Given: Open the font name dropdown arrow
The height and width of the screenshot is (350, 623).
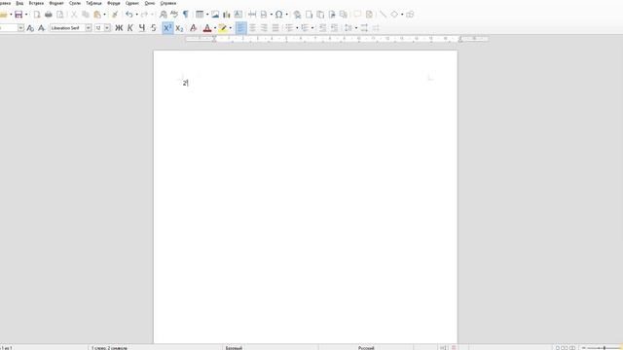Looking at the screenshot, I should point(89,28).
